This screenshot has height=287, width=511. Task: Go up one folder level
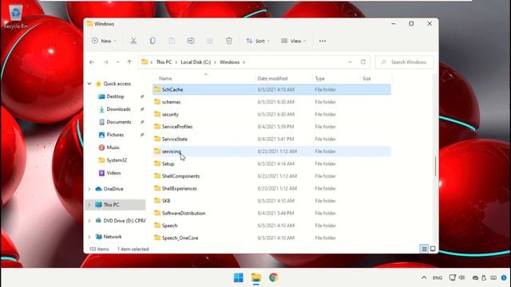click(129, 62)
